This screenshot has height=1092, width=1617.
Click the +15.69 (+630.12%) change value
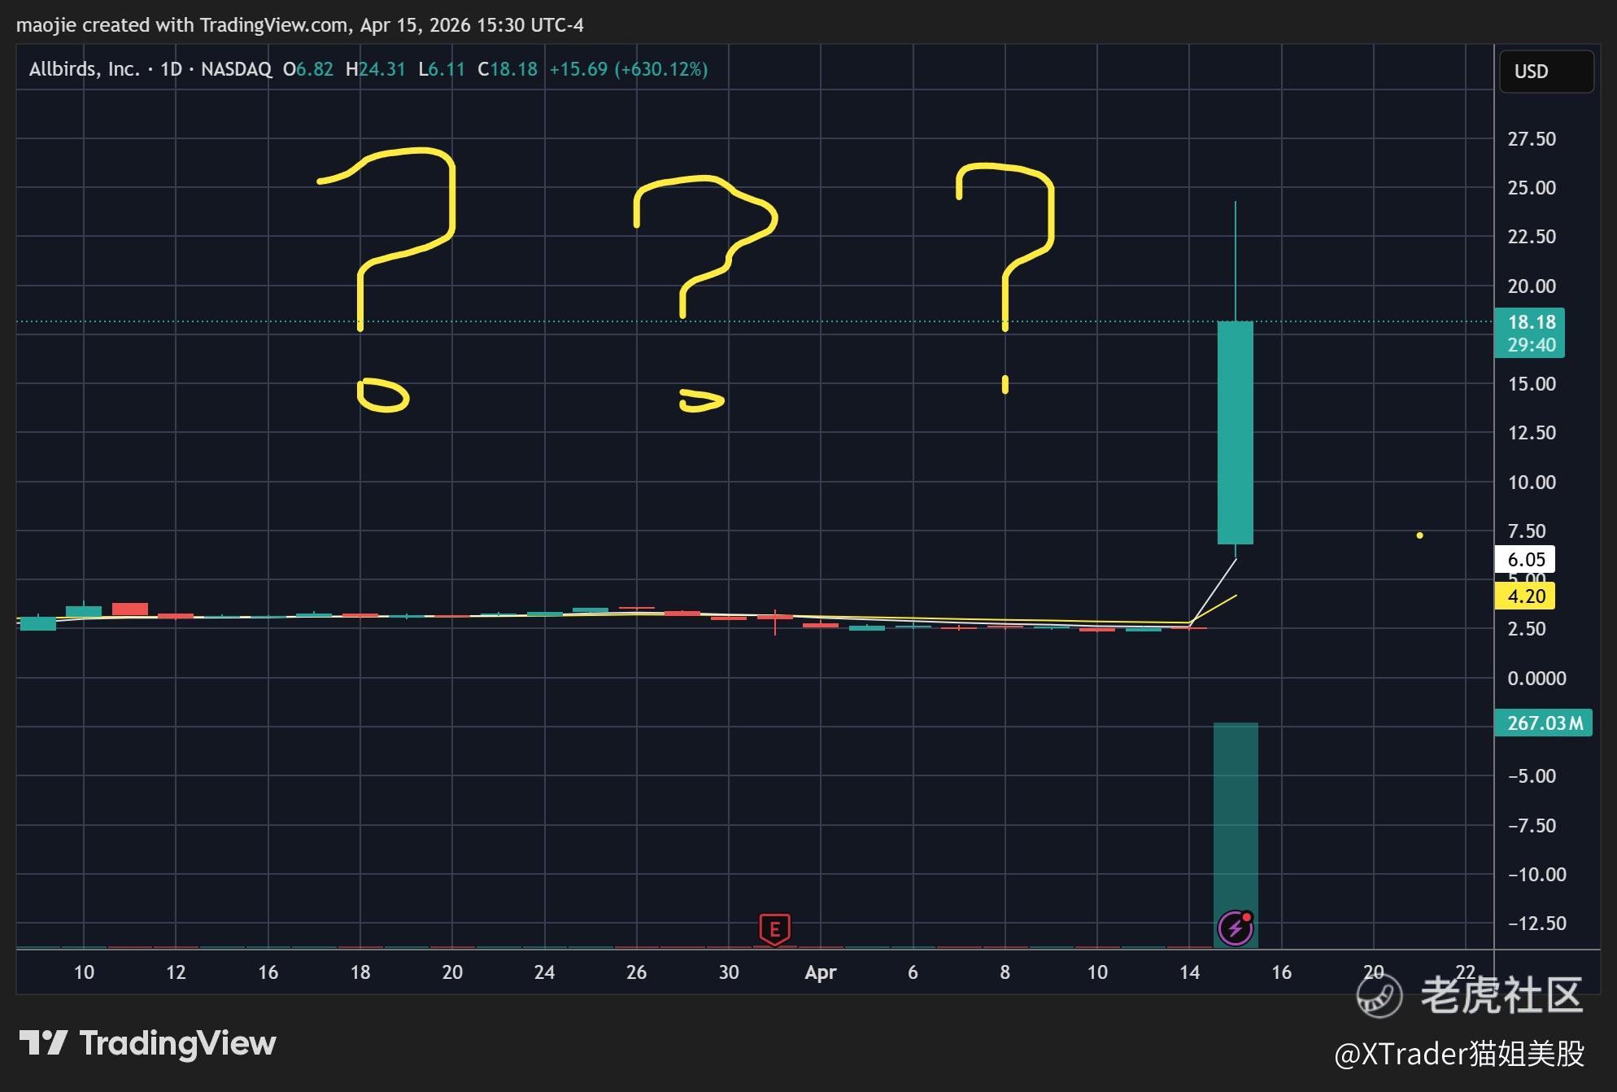point(628,69)
